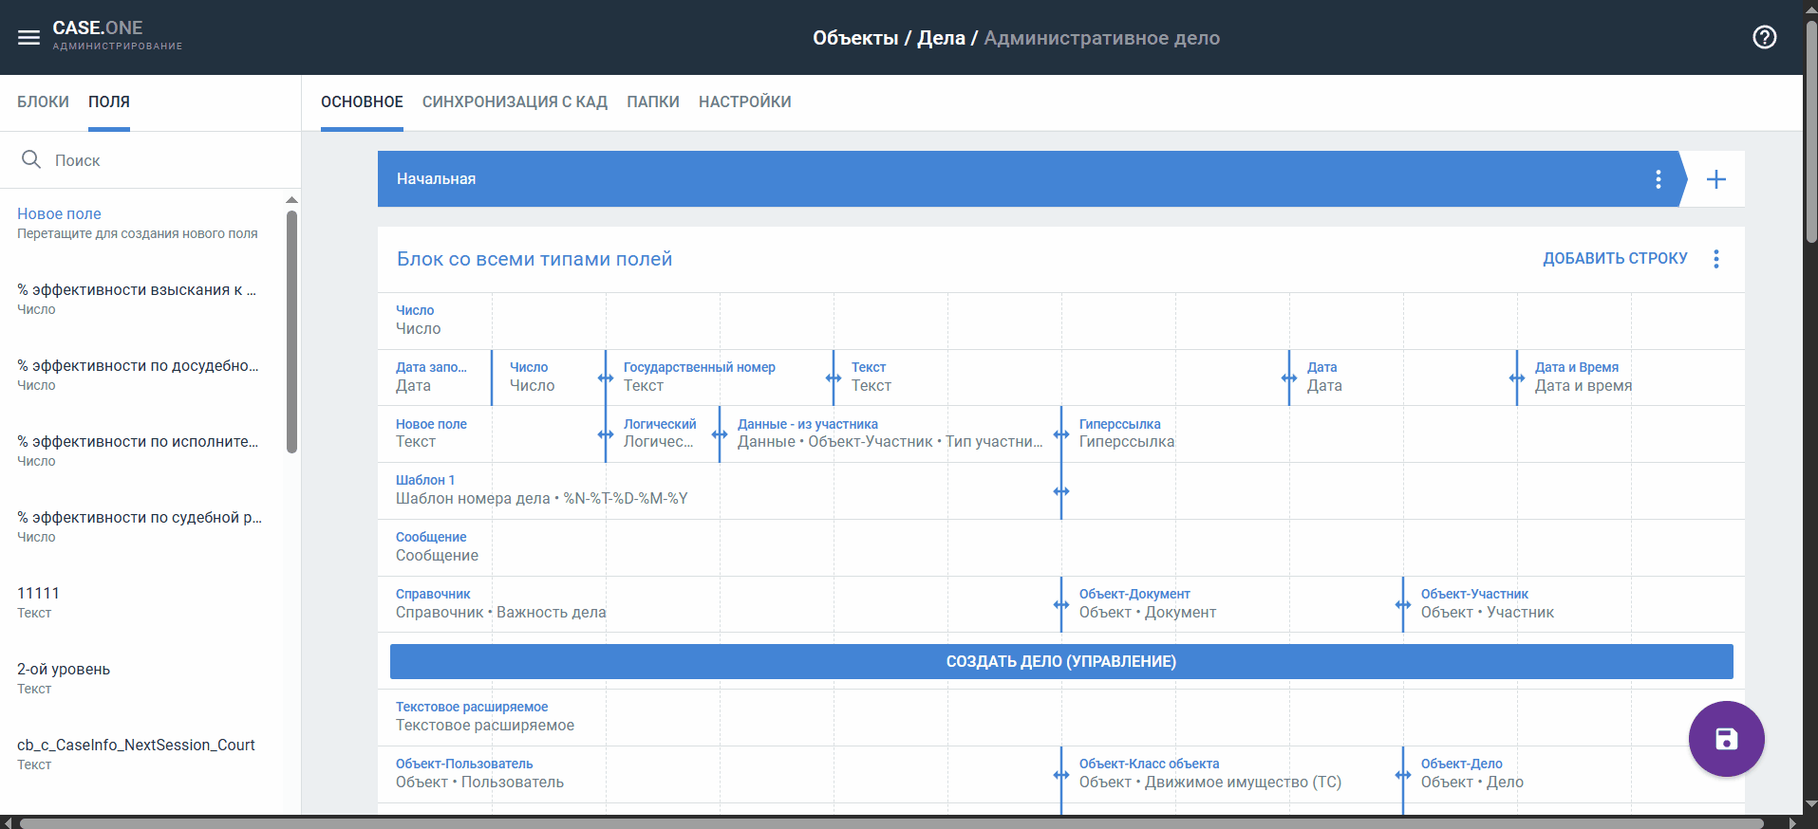Click resize handle left of Гиперссылка field

1061,434
